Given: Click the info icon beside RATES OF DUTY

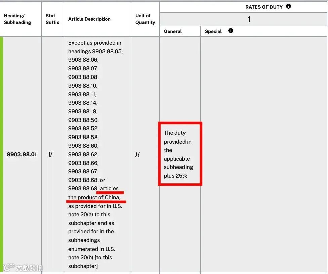Looking at the screenshot, I should pos(288,6).
